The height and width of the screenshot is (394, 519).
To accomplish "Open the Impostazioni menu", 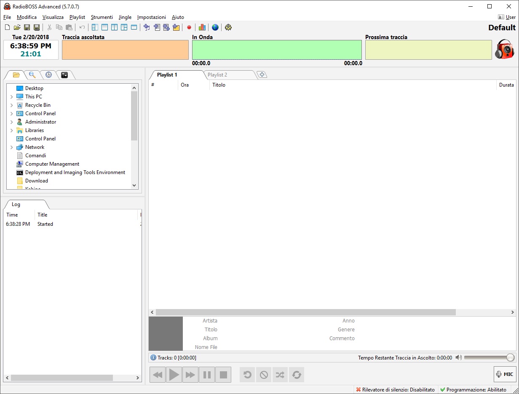I will click(x=152, y=17).
